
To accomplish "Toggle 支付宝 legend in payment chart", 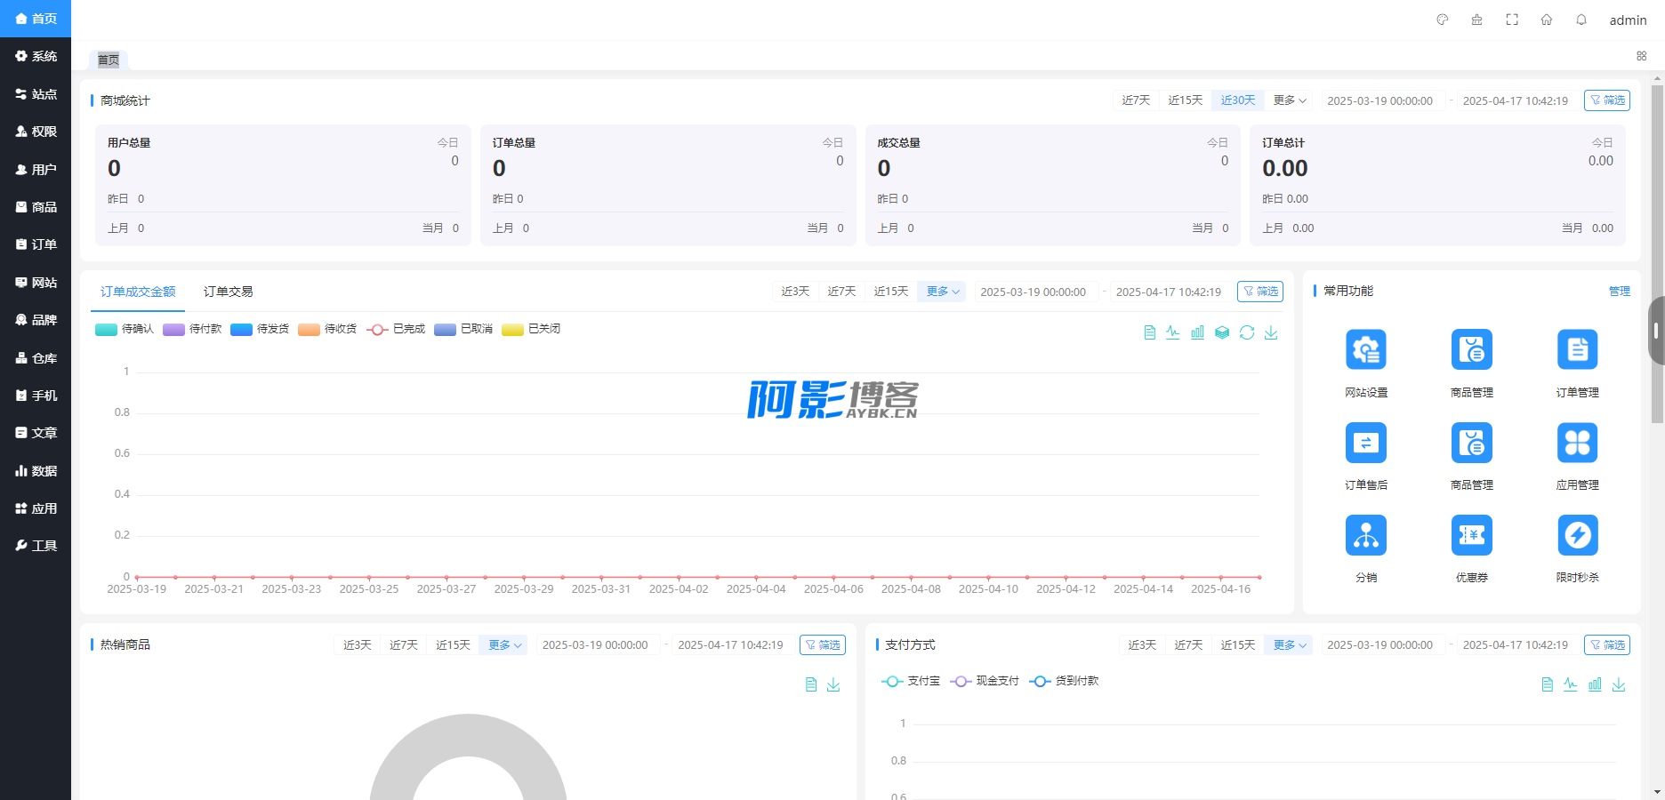I will pos(911,681).
